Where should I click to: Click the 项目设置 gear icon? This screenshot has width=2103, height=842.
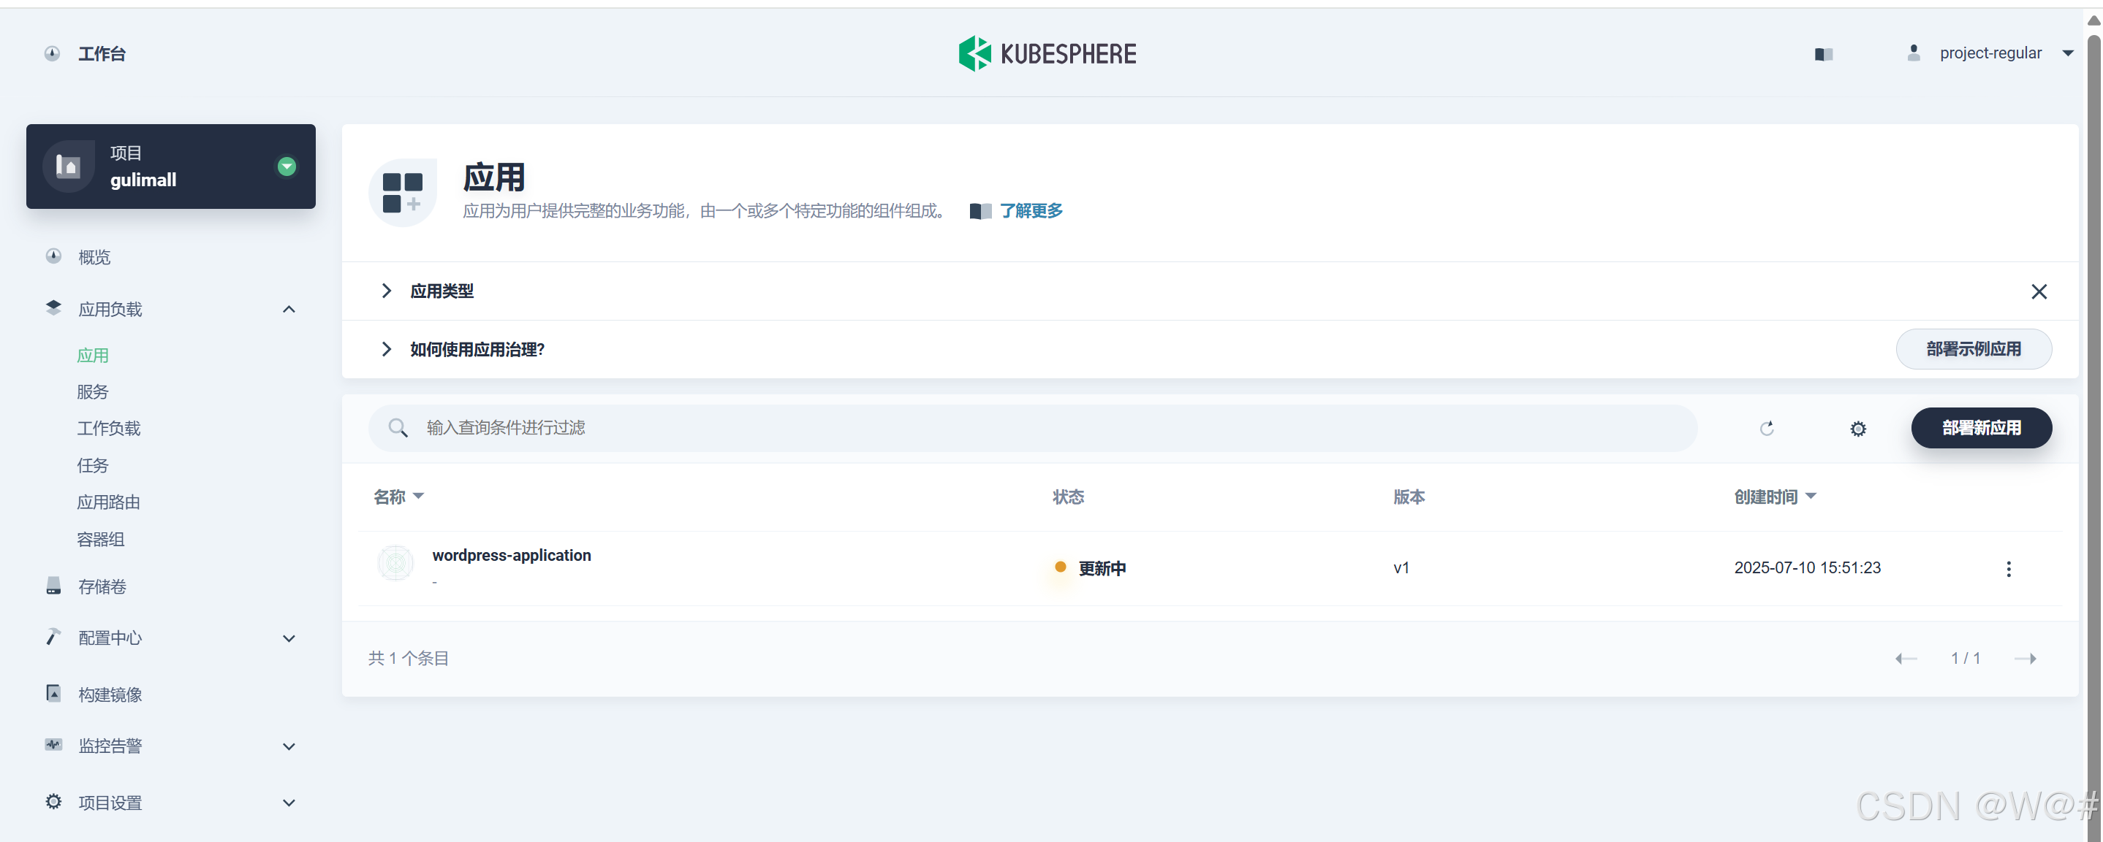pyautogui.click(x=53, y=801)
